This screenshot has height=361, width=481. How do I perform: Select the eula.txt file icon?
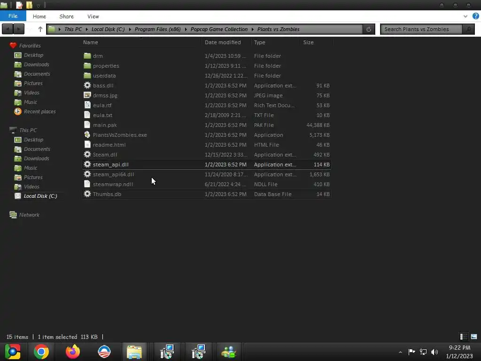87,115
